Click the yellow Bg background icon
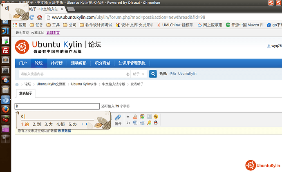The height and width of the screenshot is (172, 282). tap(156, 117)
